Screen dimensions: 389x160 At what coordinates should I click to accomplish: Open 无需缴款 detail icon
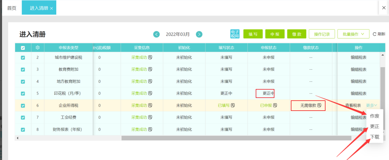(x=319, y=105)
